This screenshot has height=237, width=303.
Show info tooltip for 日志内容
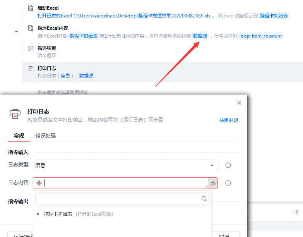(228, 183)
